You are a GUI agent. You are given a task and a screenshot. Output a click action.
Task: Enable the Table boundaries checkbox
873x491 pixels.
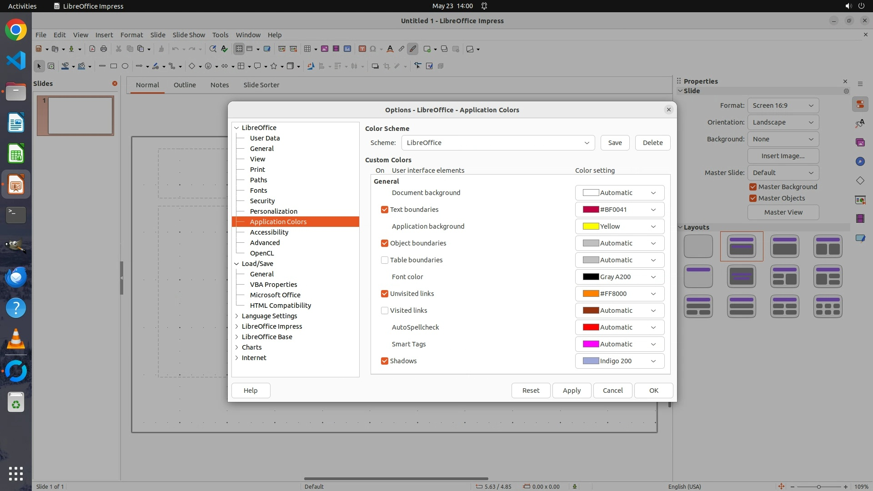385,260
